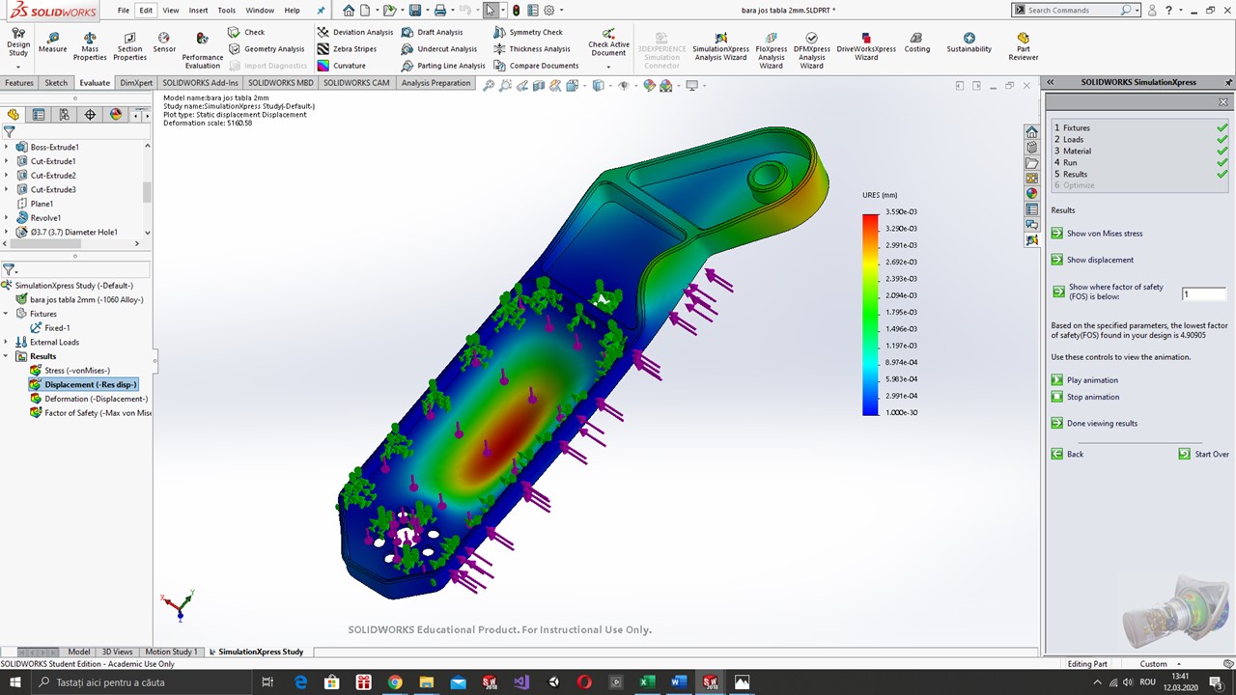Click Play animation
This screenshot has height=695, width=1236.
tap(1086, 380)
